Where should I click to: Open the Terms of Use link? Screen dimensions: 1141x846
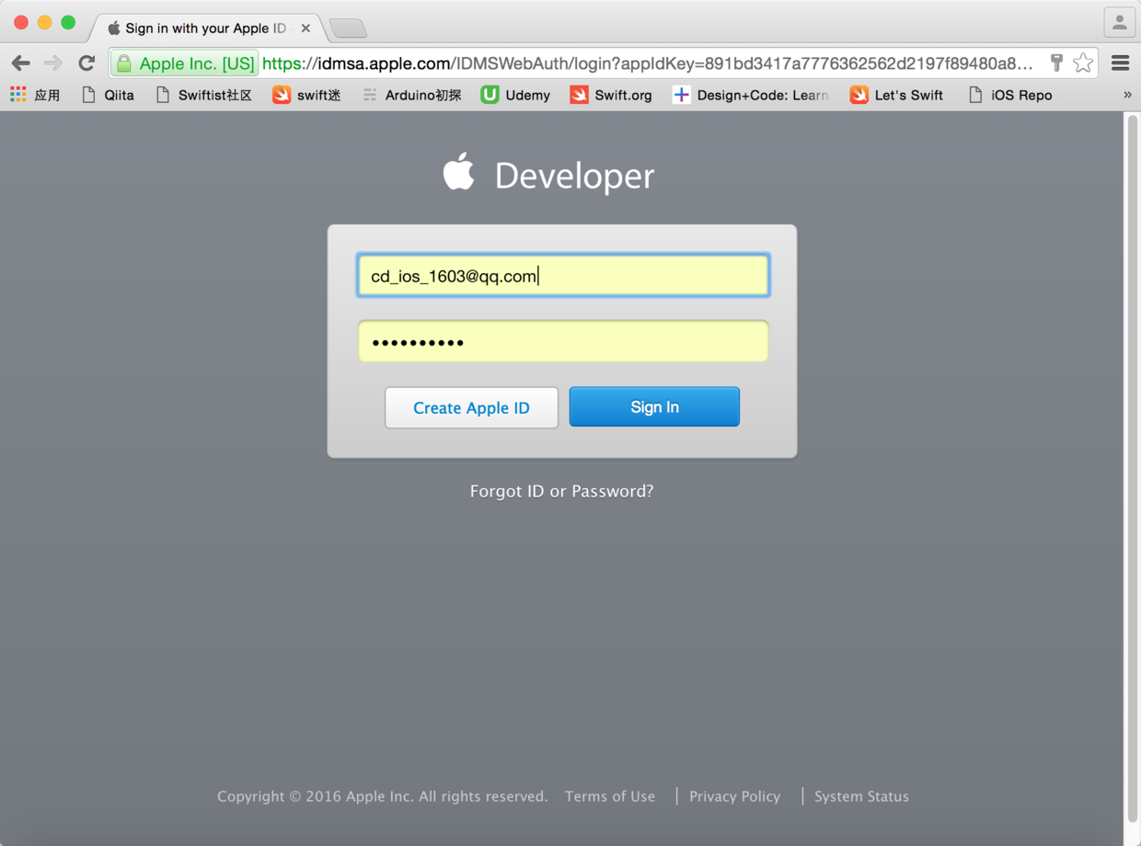tap(610, 796)
